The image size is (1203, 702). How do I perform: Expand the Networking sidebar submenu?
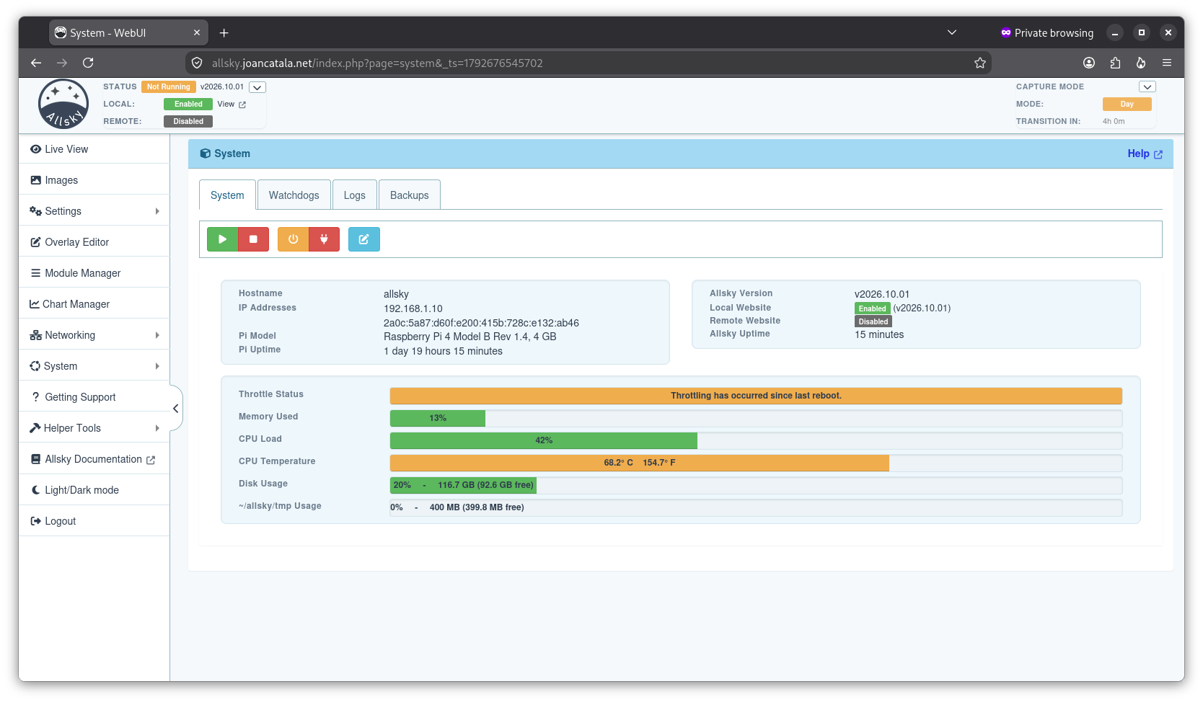[94, 335]
